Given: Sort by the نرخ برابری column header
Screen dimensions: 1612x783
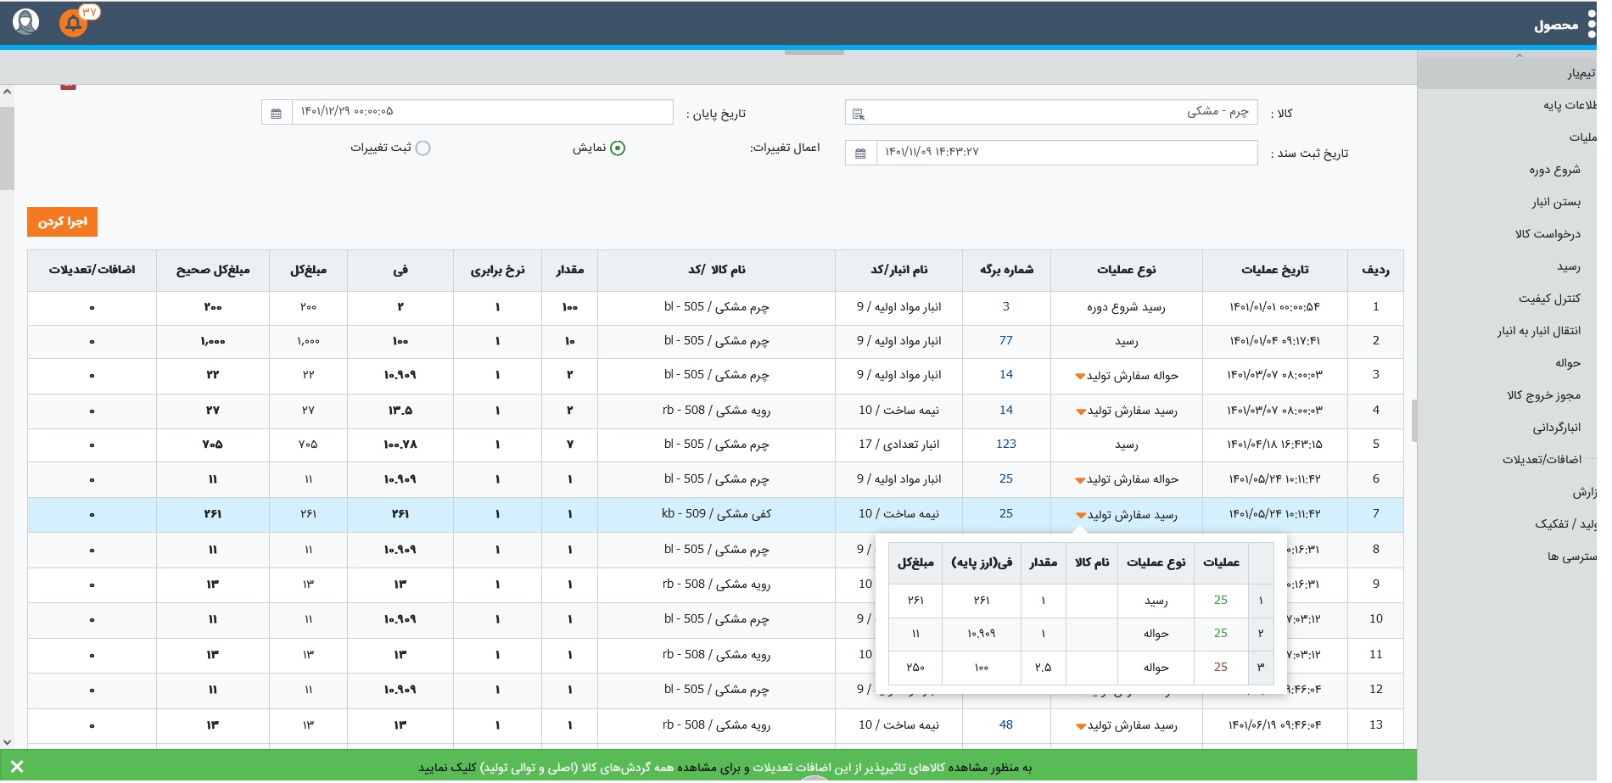Looking at the screenshot, I should point(497,271).
